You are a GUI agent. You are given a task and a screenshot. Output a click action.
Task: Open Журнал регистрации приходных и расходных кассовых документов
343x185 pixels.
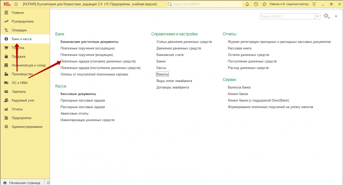(279, 42)
